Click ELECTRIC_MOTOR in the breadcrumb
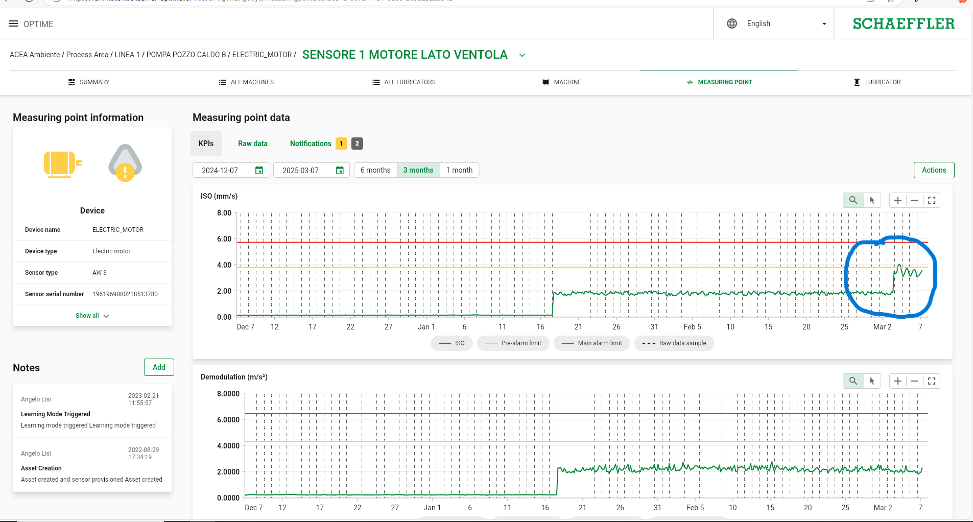 coord(262,55)
